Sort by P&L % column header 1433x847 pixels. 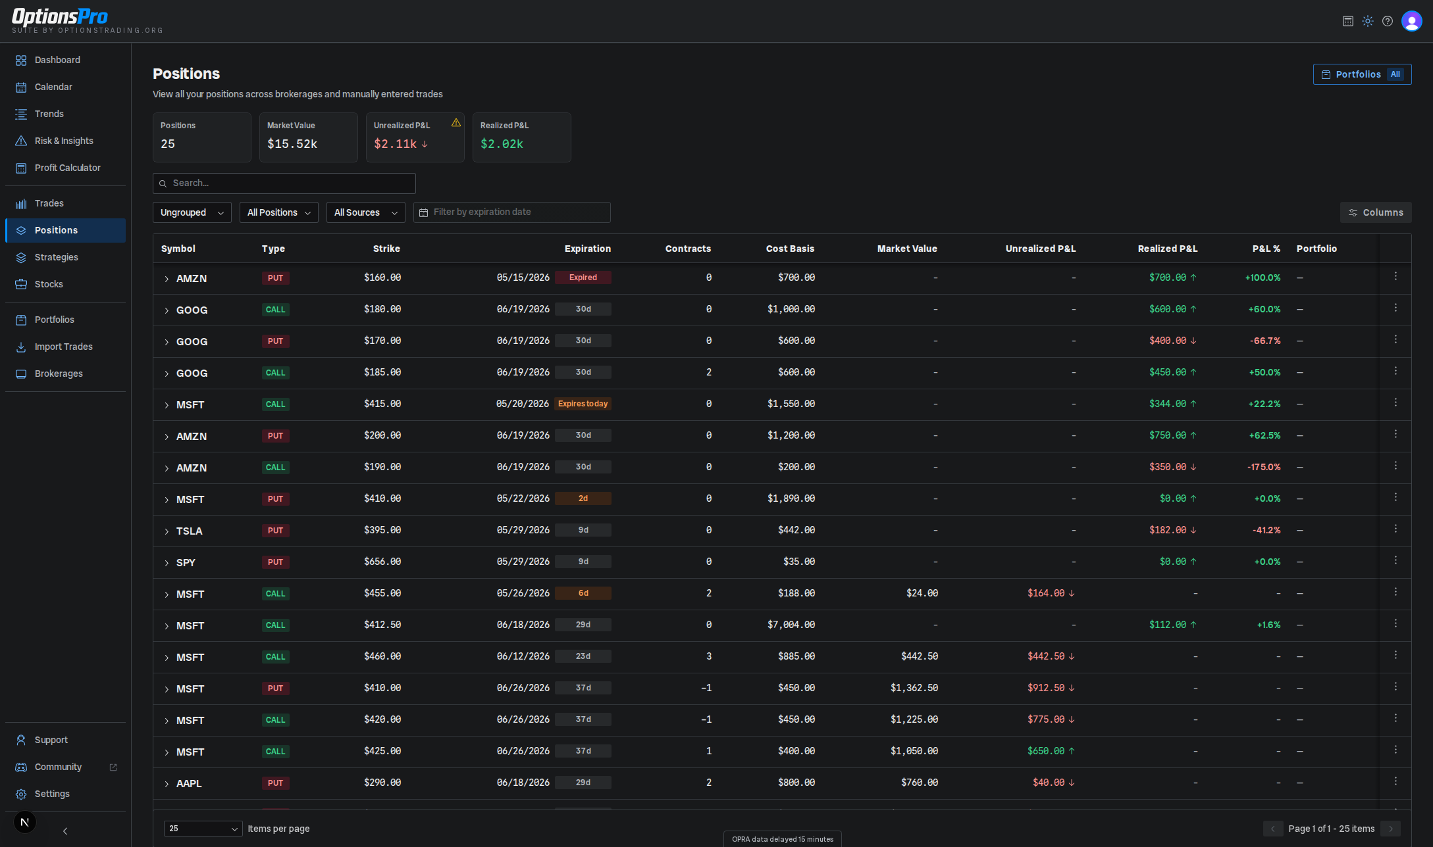coord(1266,249)
